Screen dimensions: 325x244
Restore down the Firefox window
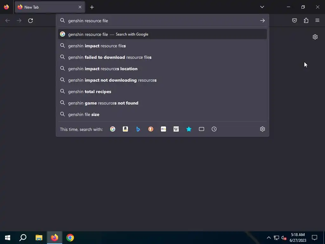click(x=303, y=7)
